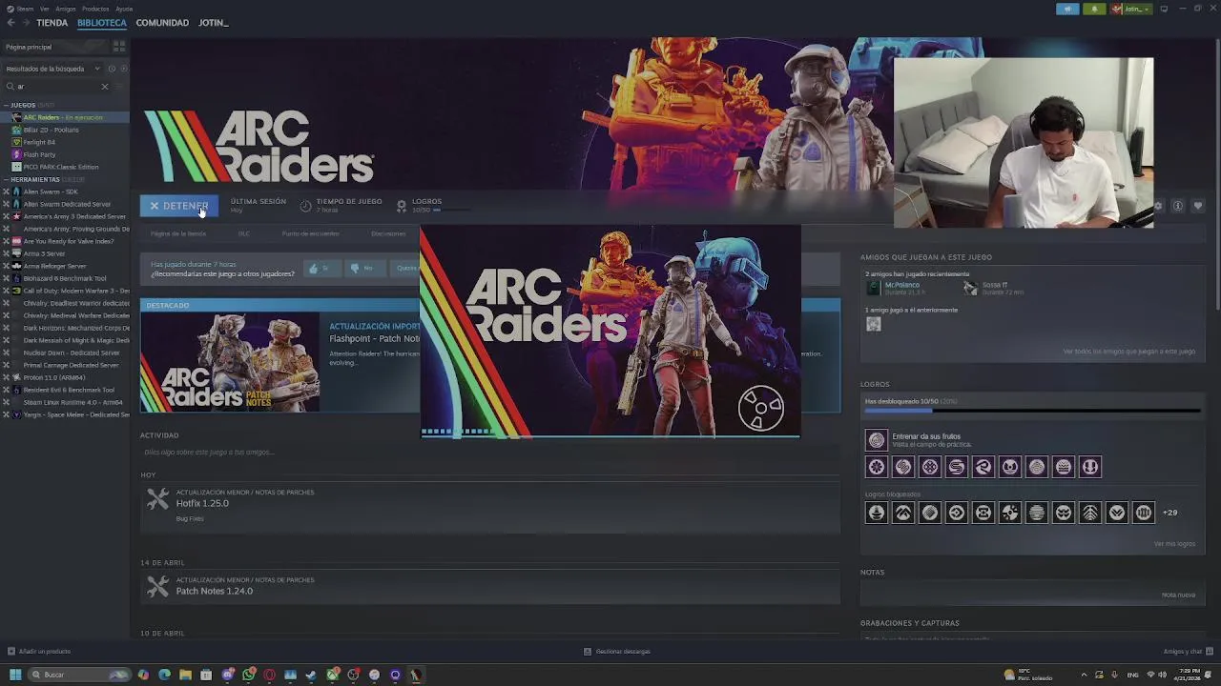Click the Windows taskbar Buscar search box
The width and height of the screenshot is (1221, 686).
pos(79,675)
